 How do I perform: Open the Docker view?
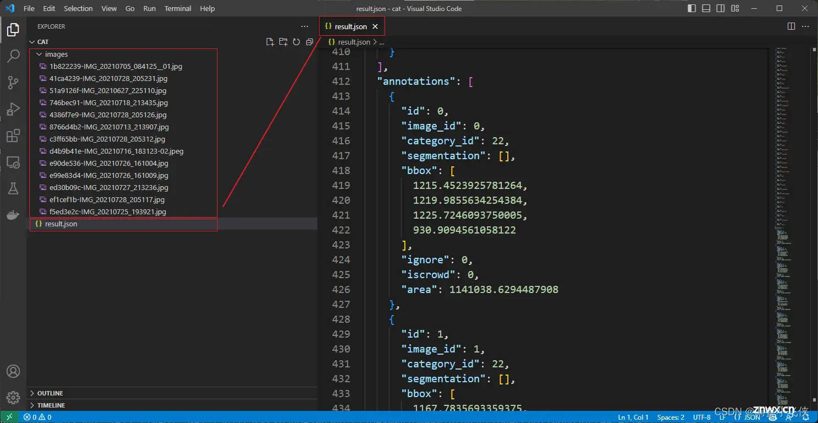[x=13, y=215]
